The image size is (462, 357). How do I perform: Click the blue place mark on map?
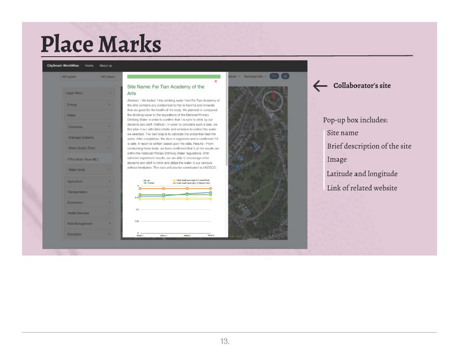click(x=237, y=166)
